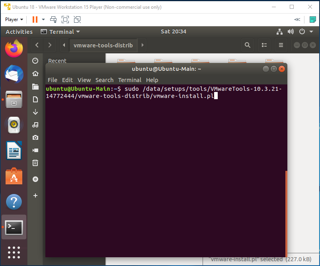This screenshot has width=320, height=266.
Task: Show Applications grid in the dock
Action: click(x=14, y=252)
